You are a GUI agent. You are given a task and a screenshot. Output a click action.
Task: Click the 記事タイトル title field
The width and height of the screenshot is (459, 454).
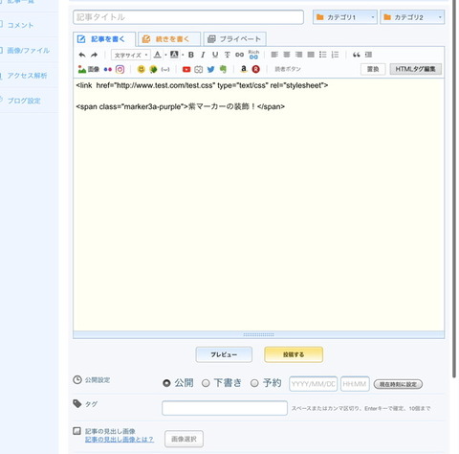click(x=188, y=17)
